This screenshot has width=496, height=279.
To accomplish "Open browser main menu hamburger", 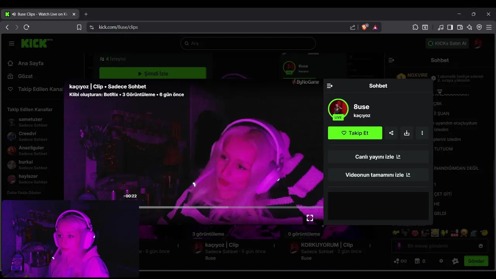I will pos(489,27).
